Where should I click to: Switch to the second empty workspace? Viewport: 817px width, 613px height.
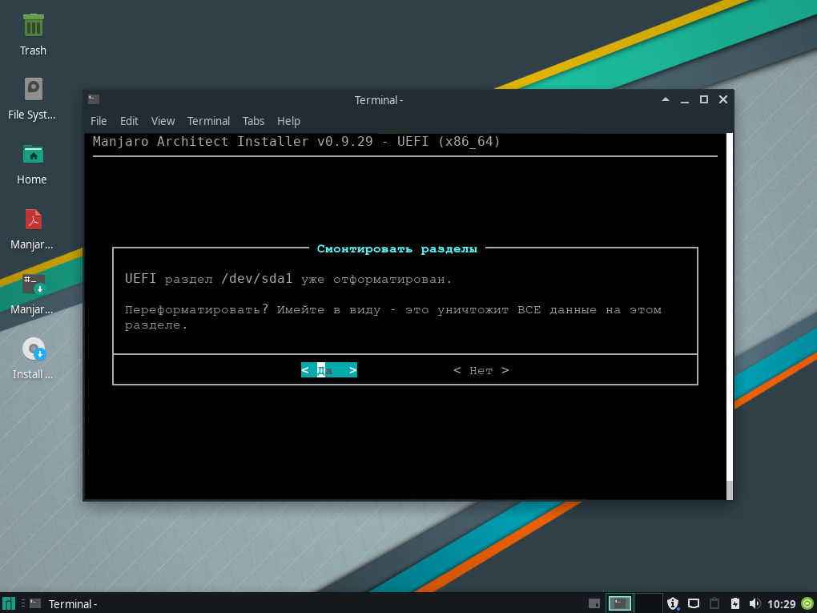tap(648, 603)
